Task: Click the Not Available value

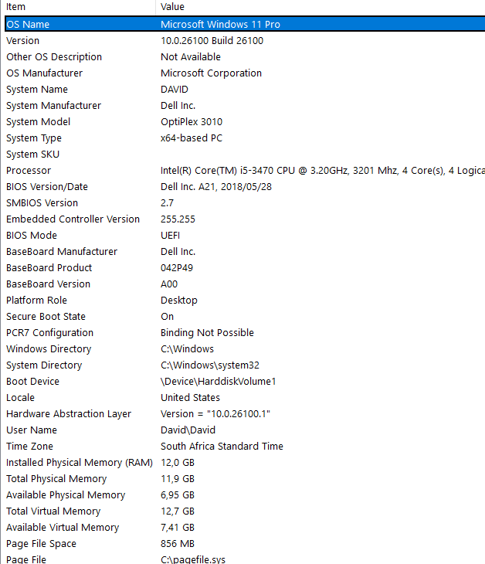Action: tap(191, 57)
